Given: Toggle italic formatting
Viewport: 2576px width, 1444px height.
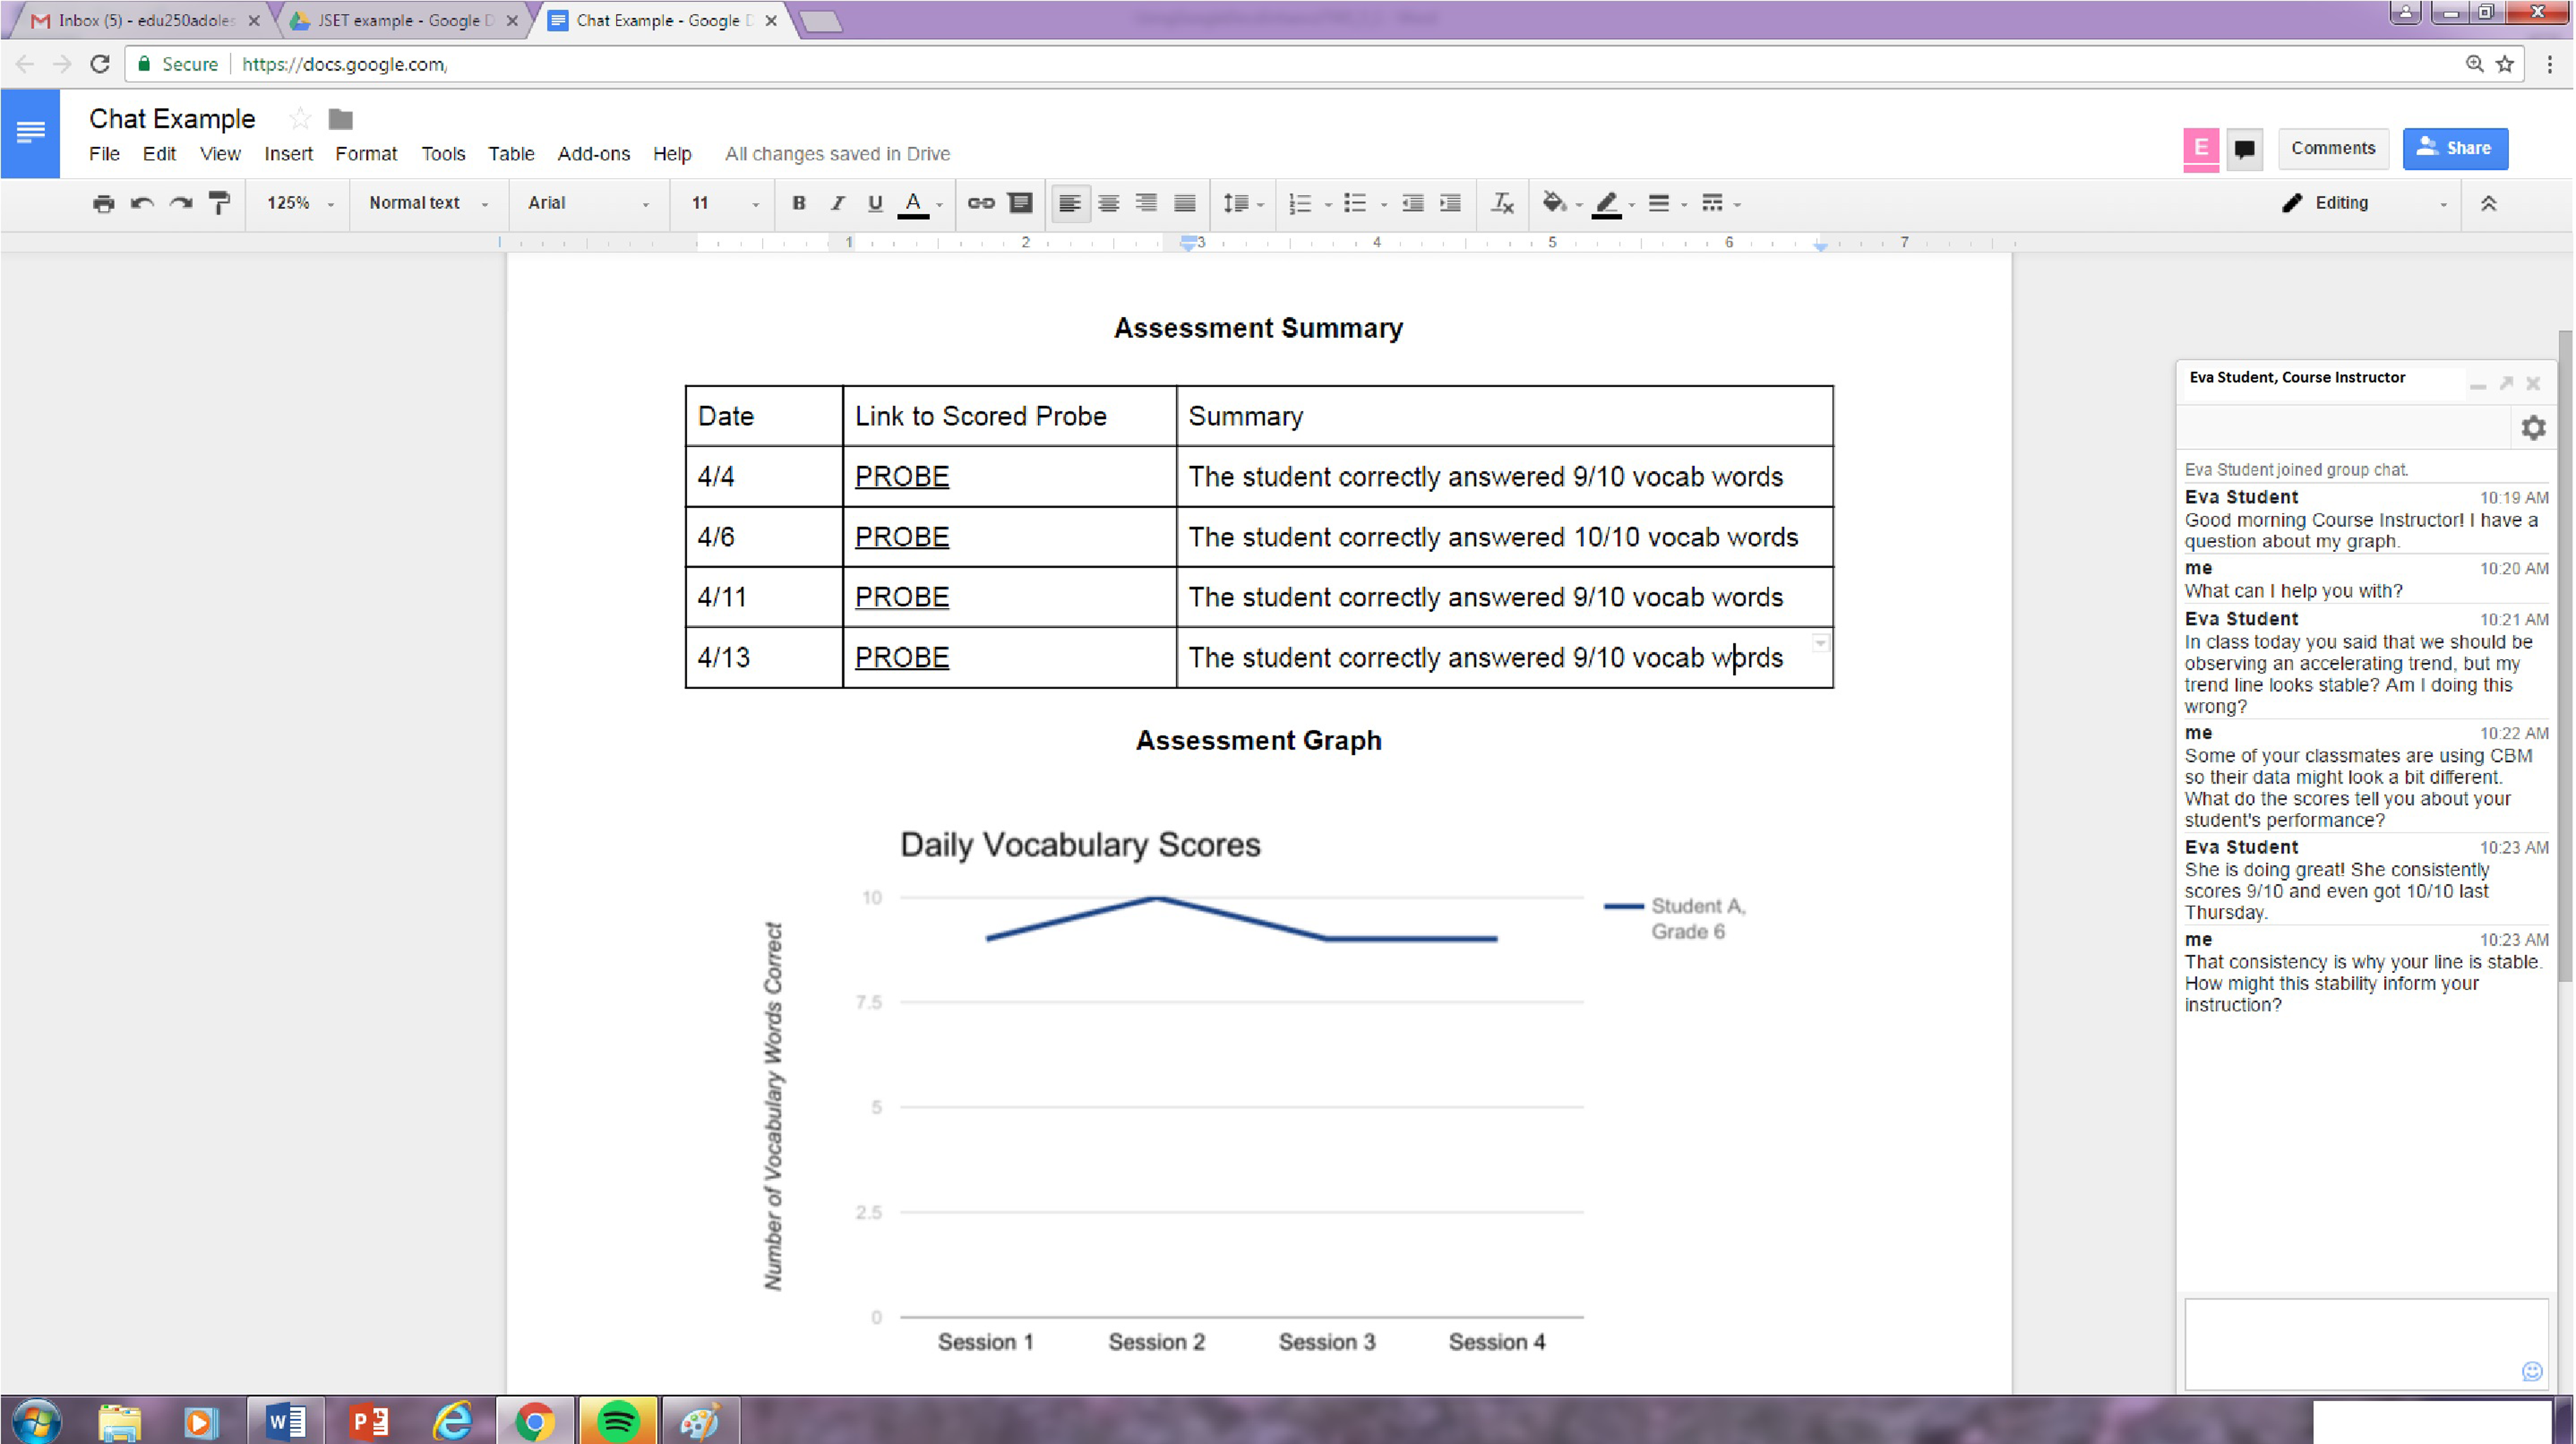Looking at the screenshot, I should pos(837,203).
